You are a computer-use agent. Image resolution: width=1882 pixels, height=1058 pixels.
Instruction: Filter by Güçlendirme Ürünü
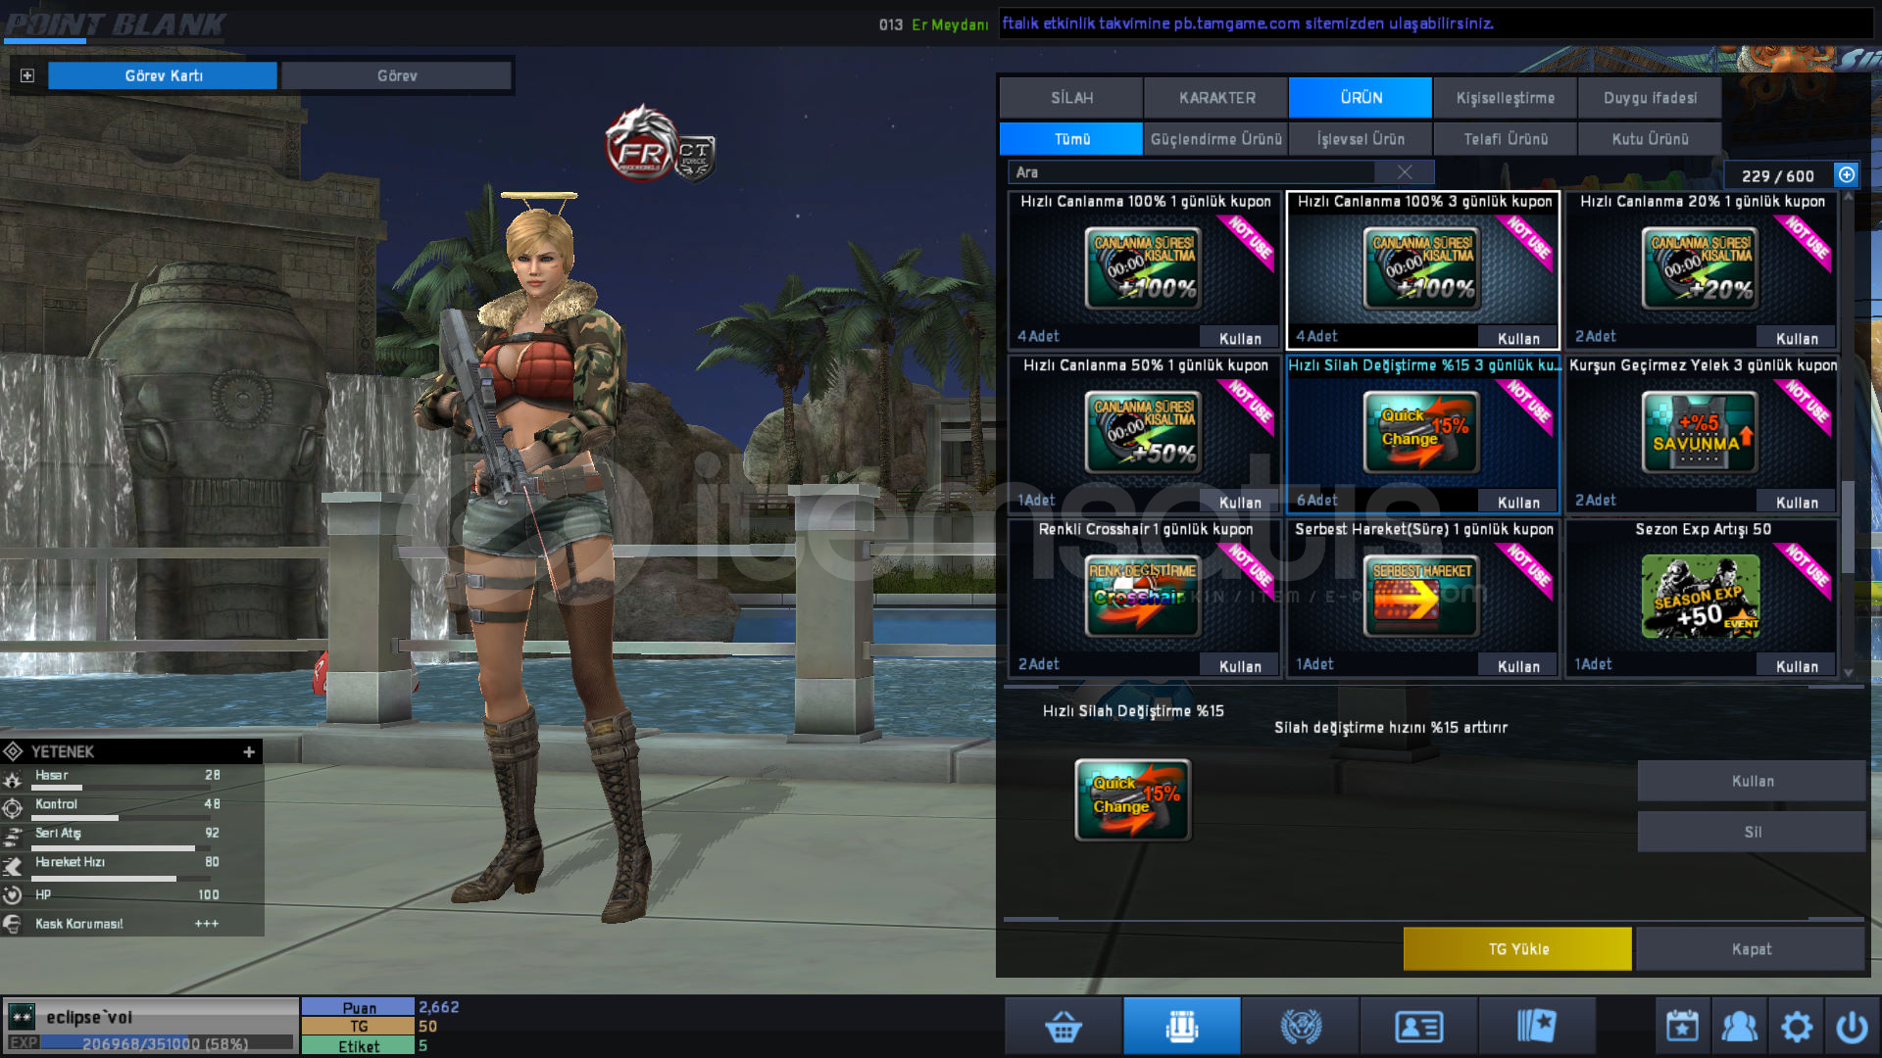tap(1216, 139)
